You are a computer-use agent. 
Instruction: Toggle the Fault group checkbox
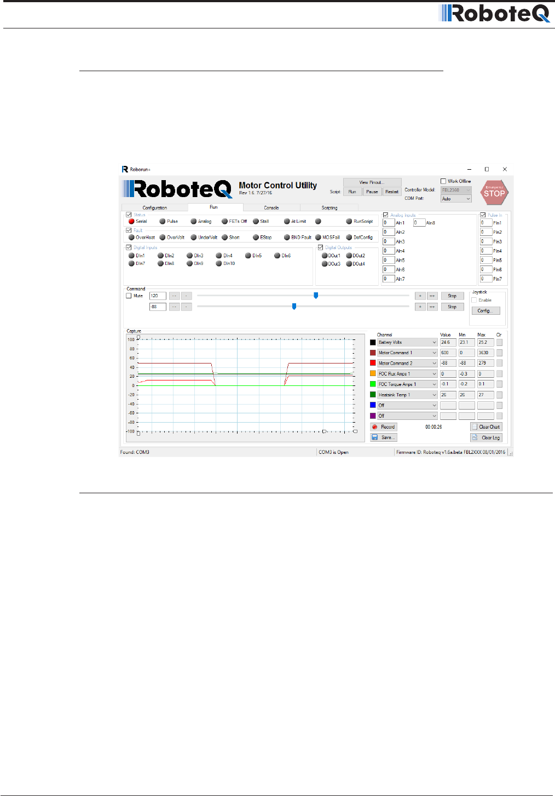pos(129,230)
